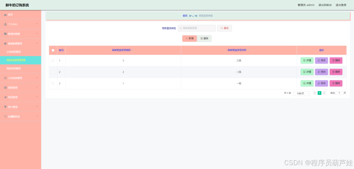Click the home icon beside 首页 in sidebar
Viewport: 354px width, 169px height.
click(x=5, y=15)
